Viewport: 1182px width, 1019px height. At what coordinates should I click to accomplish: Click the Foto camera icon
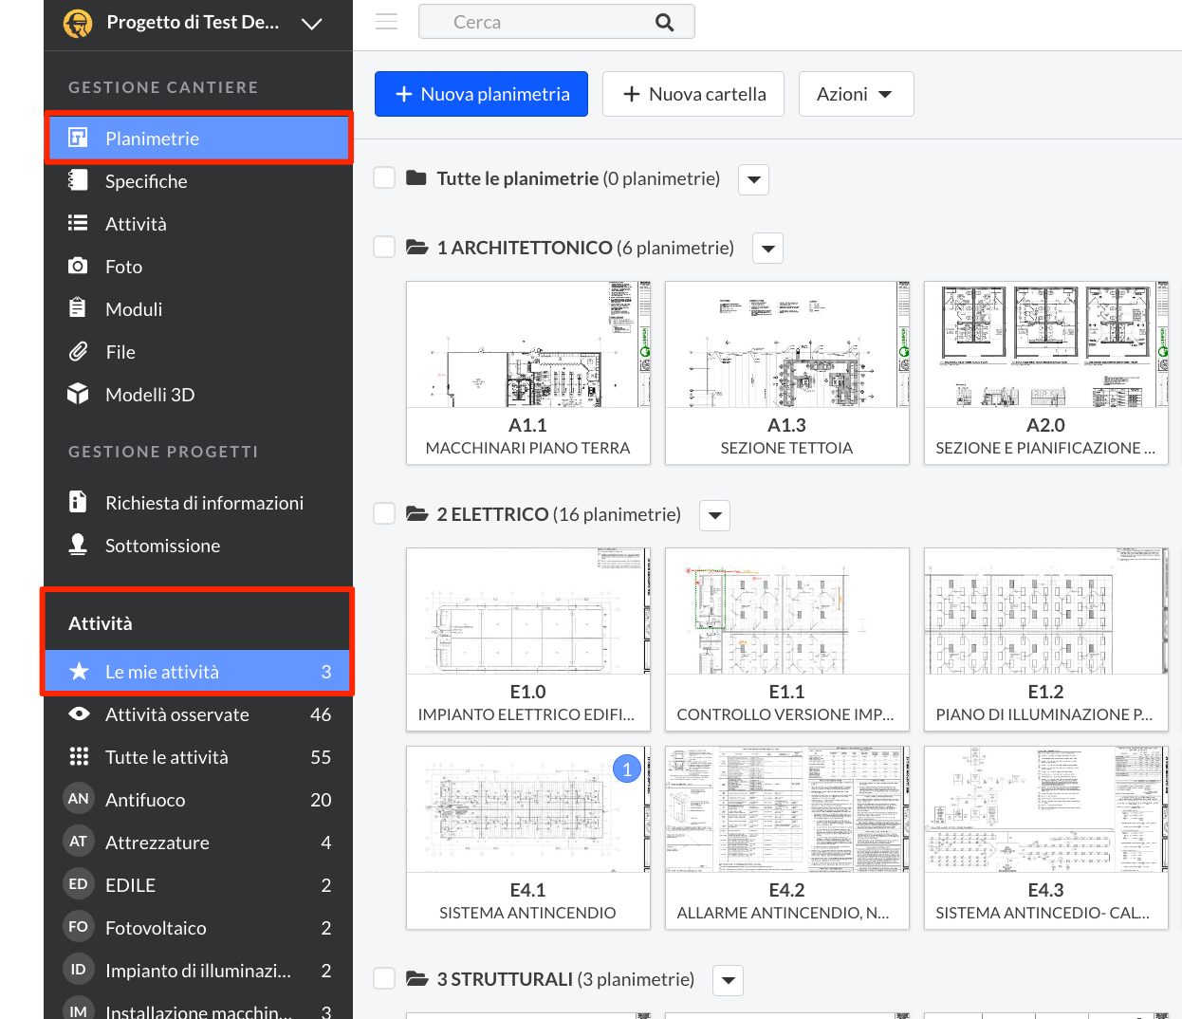point(78,266)
